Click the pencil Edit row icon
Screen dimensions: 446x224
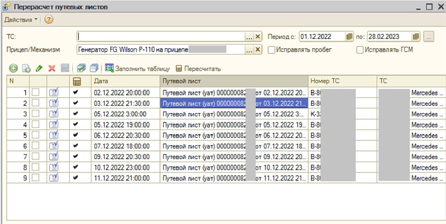[x=39, y=69]
